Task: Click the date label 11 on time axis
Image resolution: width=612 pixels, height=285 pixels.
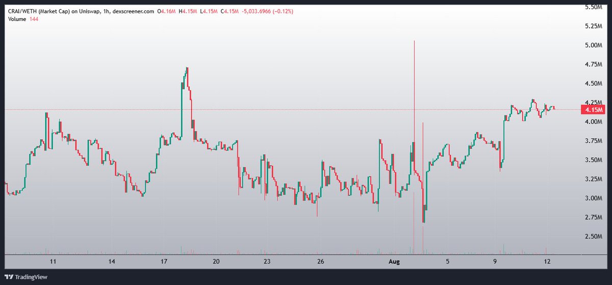Action: (53, 262)
